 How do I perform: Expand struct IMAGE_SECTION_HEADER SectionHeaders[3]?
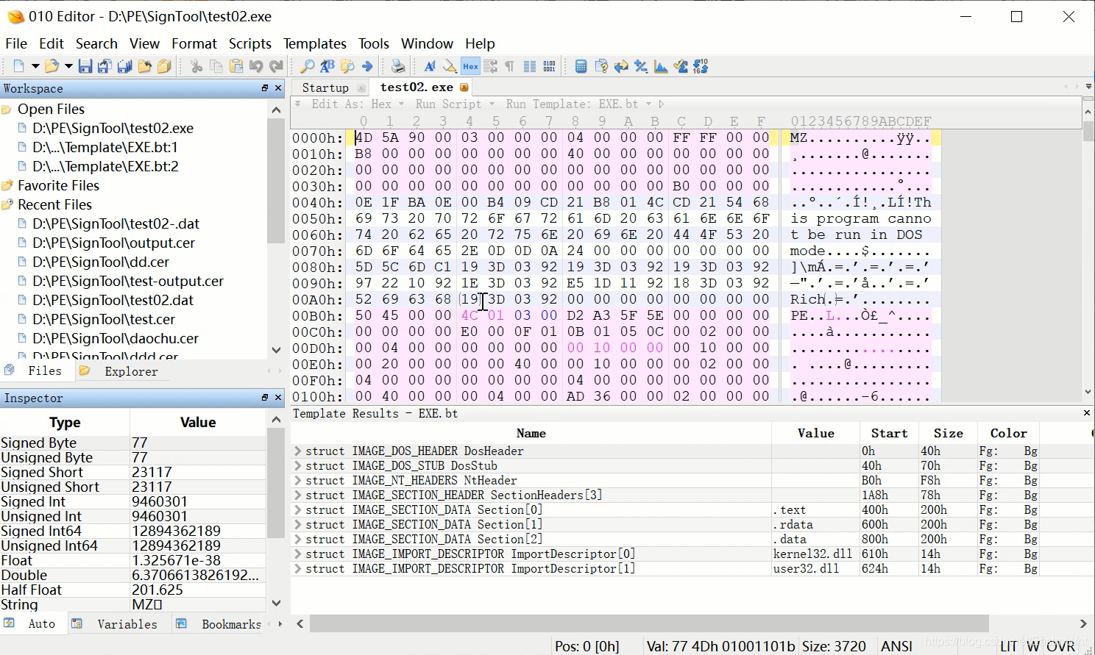point(298,495)
